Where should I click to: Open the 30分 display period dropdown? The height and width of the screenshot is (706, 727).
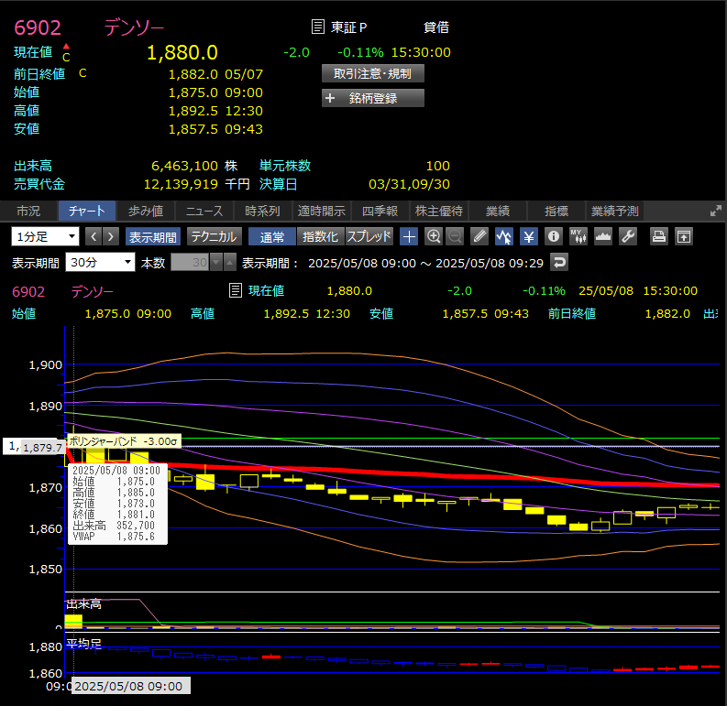click(x=100, y=263)
